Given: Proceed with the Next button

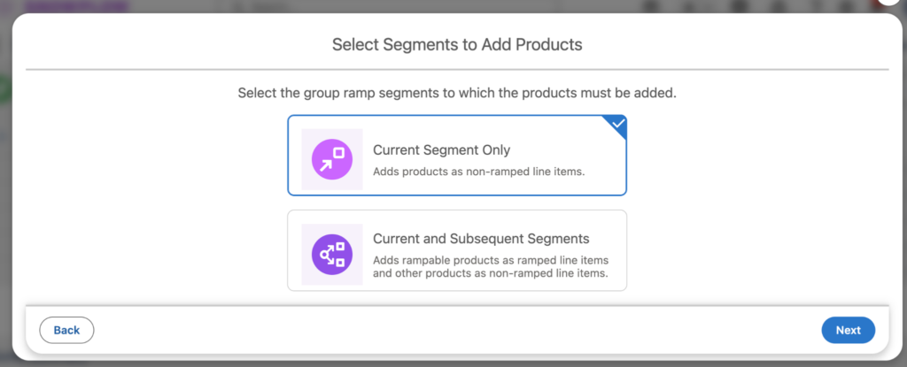Looking at the screenshot, I should point(848,330).
